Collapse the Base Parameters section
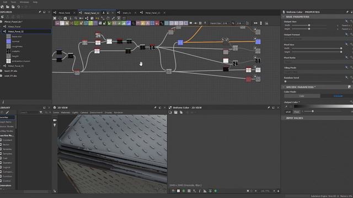Viewport: 353px width, 198px height. (284, 17)
